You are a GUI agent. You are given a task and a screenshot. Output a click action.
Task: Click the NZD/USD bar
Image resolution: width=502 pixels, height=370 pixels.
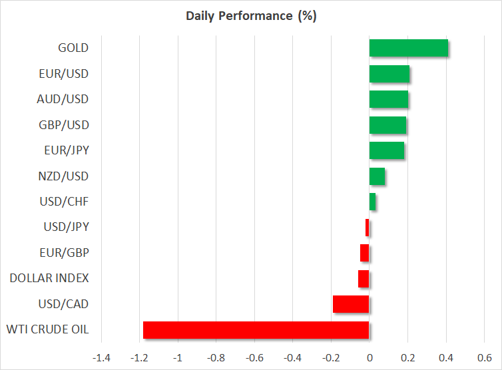[377, 176]
